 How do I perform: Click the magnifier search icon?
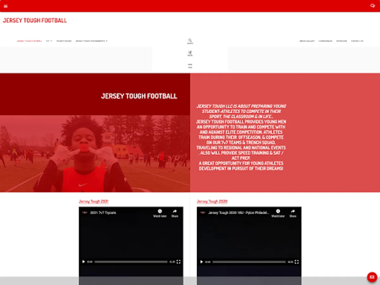[190, 40]
